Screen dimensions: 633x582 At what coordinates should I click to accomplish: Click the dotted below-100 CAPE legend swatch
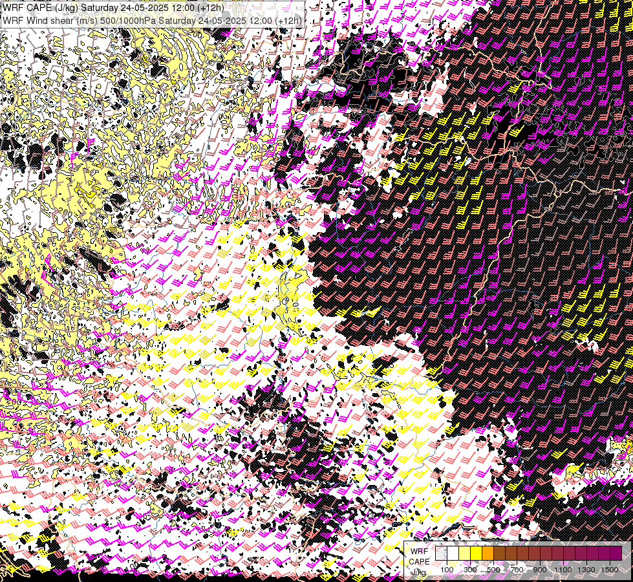(441, 553)
